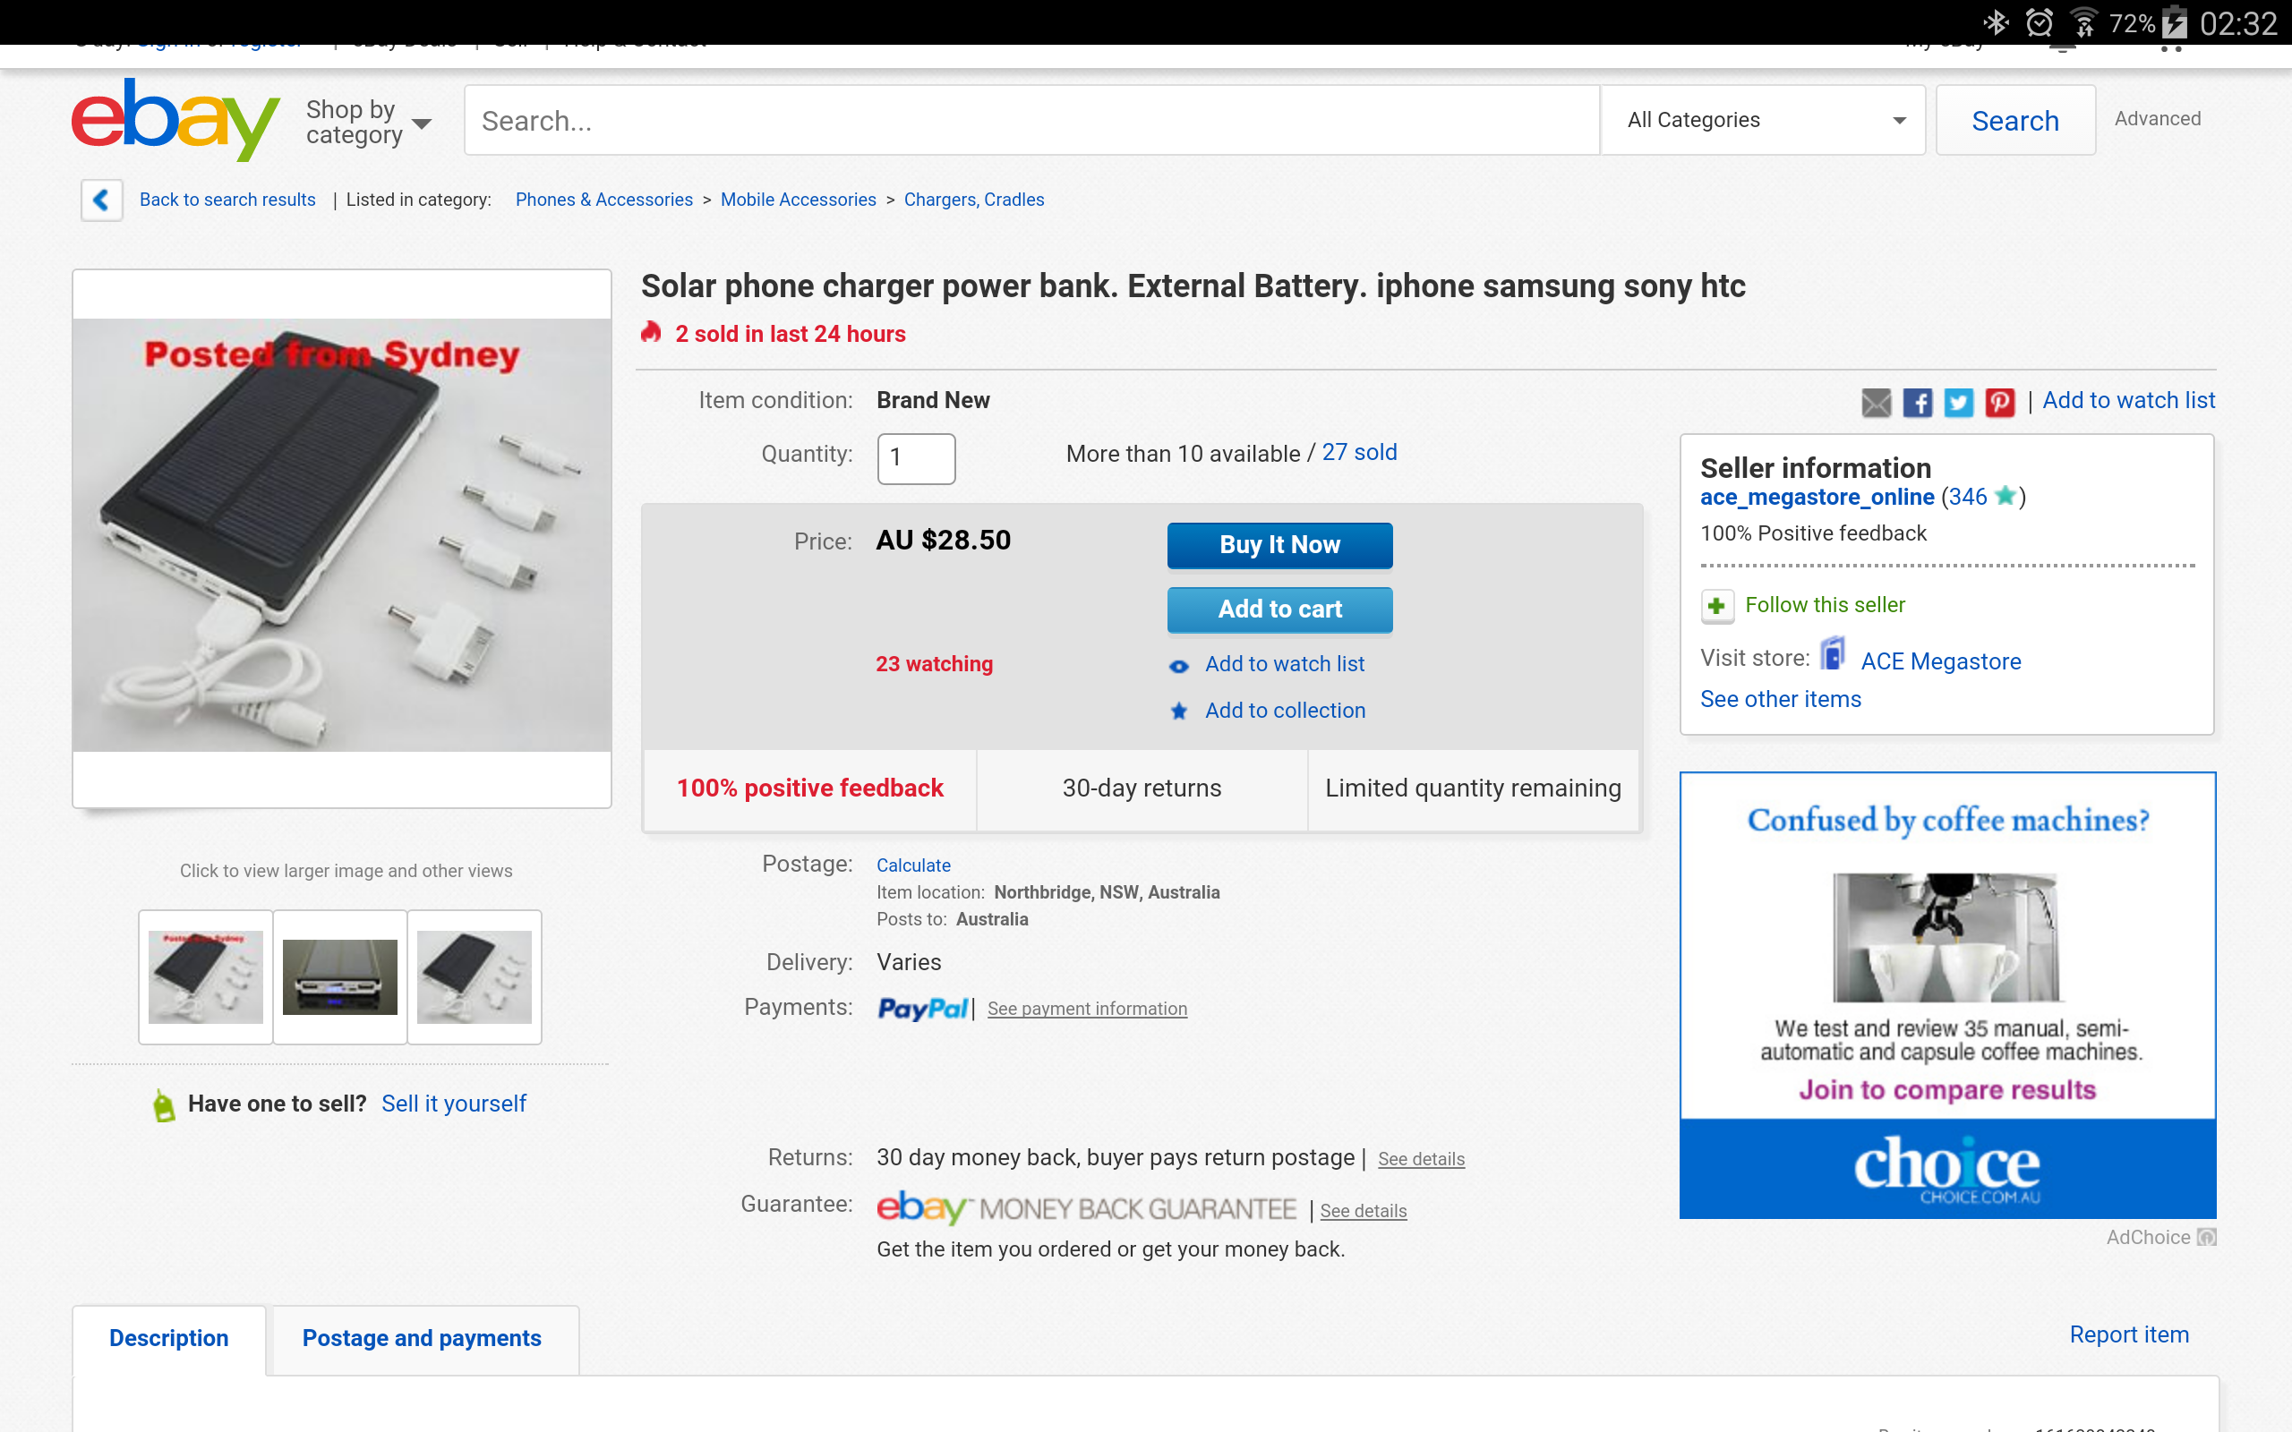Click the Quantity input field
2292x1432 pixels.
coord(916,458)
